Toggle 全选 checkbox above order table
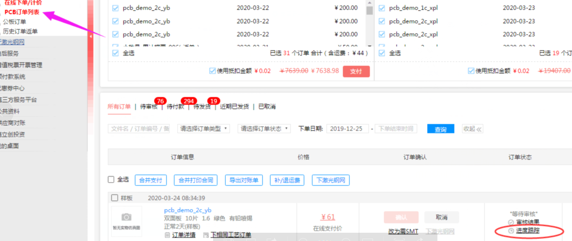 click(111, 180)
